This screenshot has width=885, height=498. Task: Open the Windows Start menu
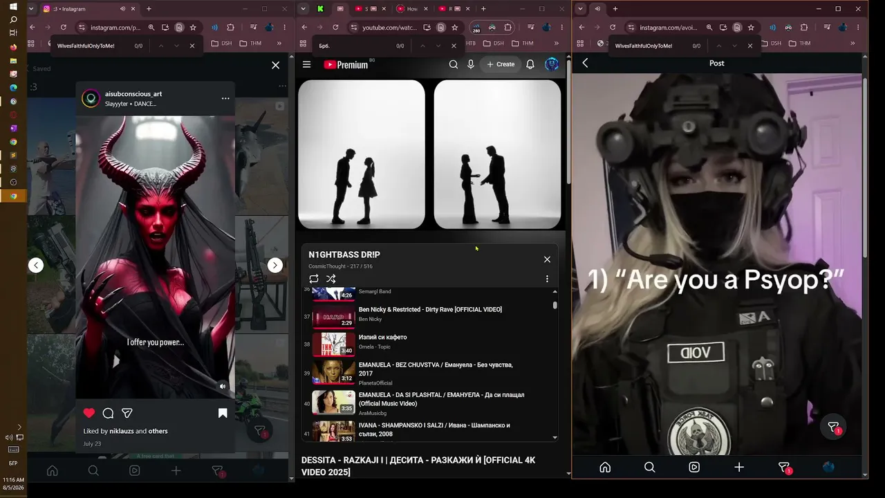click(13, 7)
